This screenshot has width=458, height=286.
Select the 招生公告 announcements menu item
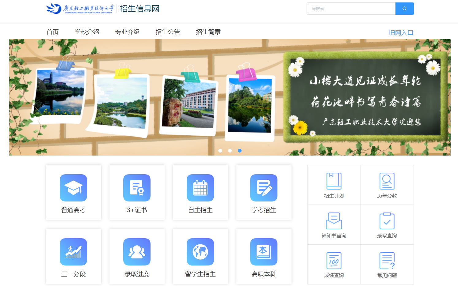pyautogui.click(x=168, y=32)
